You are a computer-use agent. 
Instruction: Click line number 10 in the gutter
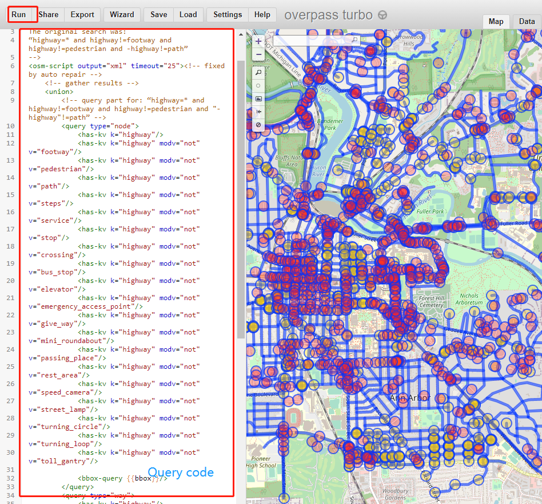coord(10,126)
